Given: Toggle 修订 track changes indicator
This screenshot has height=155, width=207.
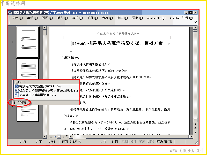Looking at the screenshot, I should tap(133, 142).
